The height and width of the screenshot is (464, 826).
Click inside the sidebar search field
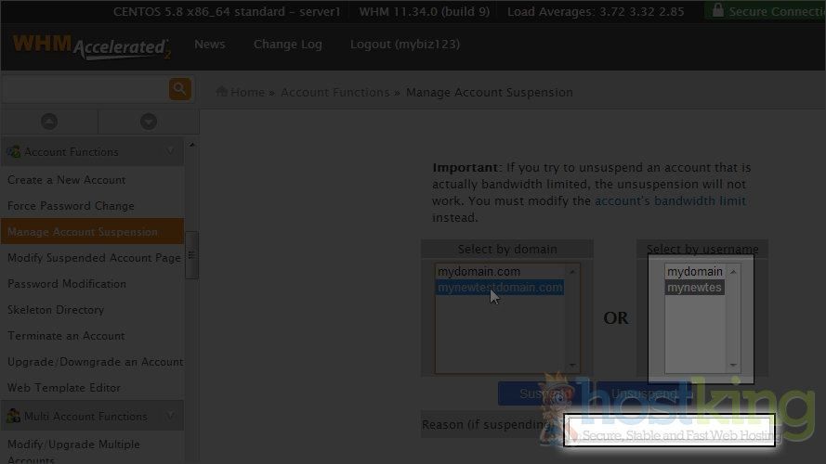[84, 89]
